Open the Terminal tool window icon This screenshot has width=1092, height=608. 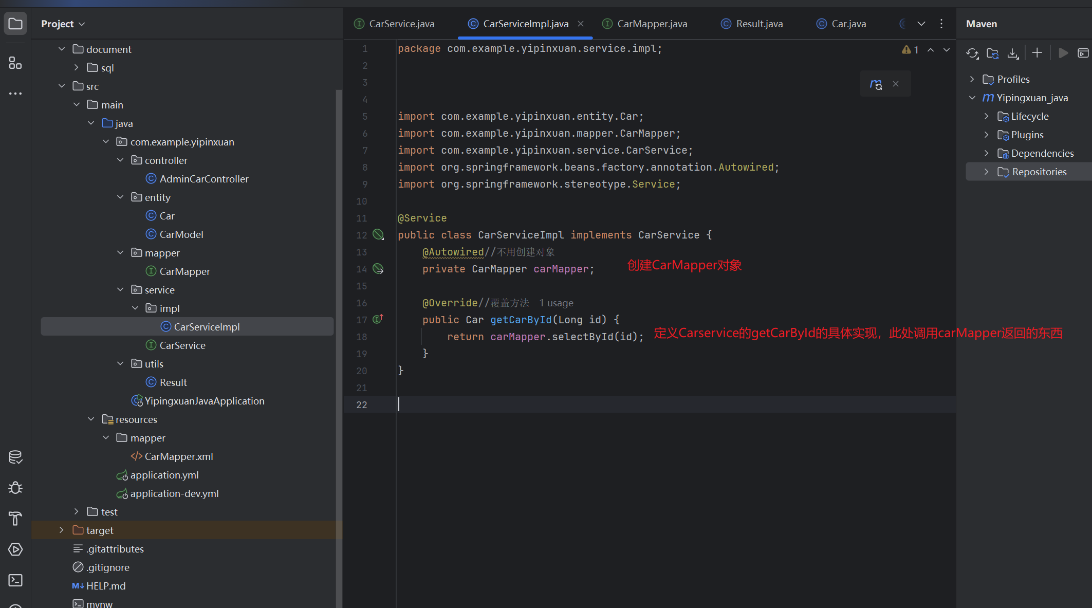15,580
